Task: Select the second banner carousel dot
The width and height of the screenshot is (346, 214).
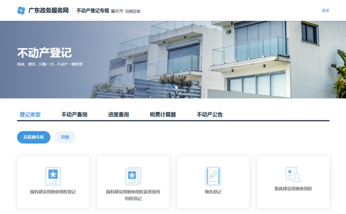Action: (x=176, y=87)
